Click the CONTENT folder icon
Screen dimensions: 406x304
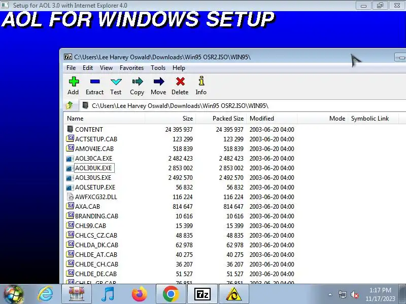click(70, 129)
